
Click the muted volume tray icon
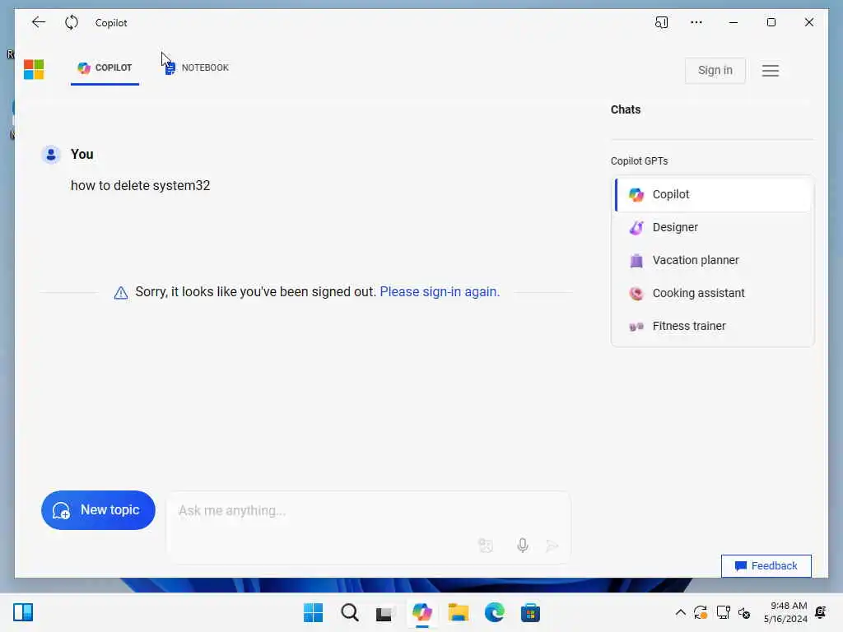[744, 612]
